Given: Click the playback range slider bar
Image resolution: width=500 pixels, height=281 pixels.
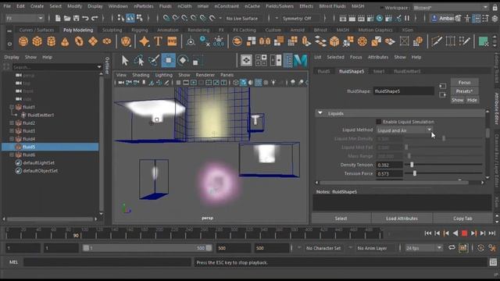Looking at the screenshot, I should (147, 248).
